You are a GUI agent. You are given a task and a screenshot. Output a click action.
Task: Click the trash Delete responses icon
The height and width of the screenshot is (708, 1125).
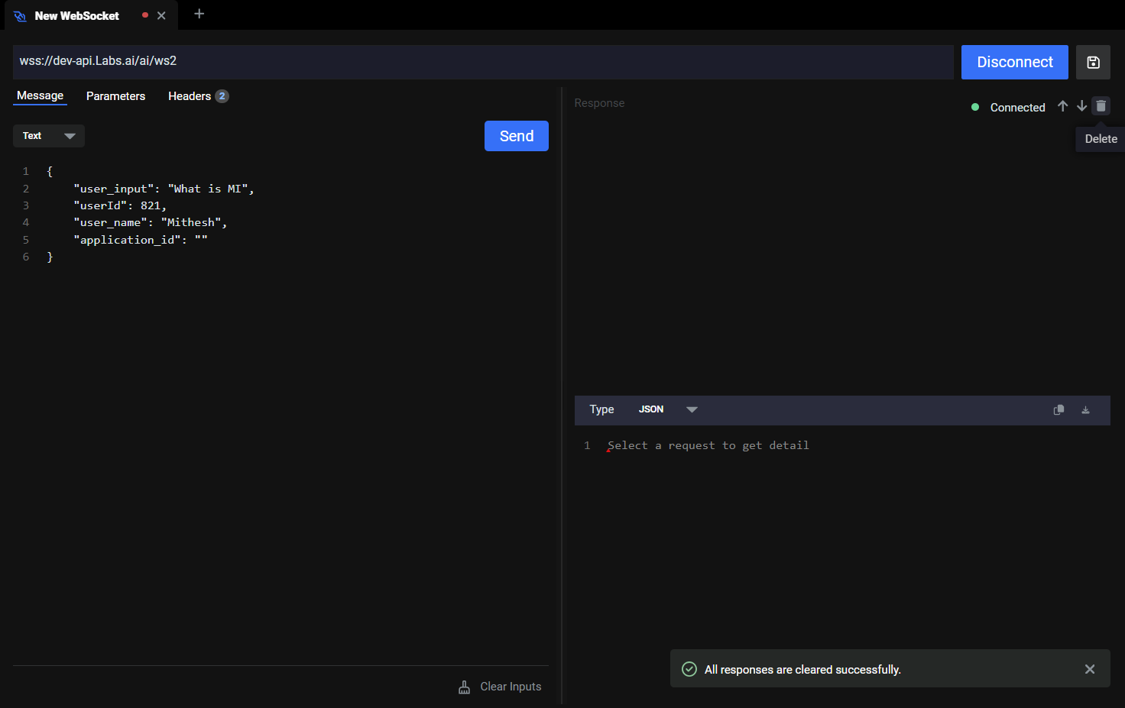[x=1101, y=106]
